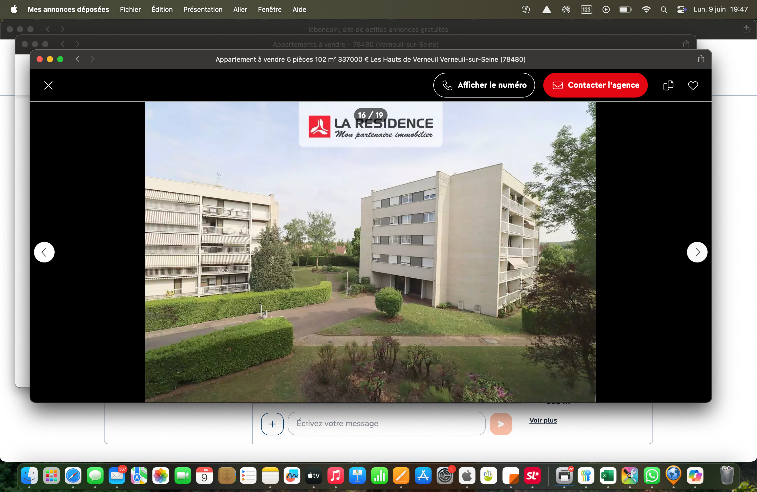757x492 pixels.
Task: Click share icon in Appartements à vendre window
Action: coord(686,44)
